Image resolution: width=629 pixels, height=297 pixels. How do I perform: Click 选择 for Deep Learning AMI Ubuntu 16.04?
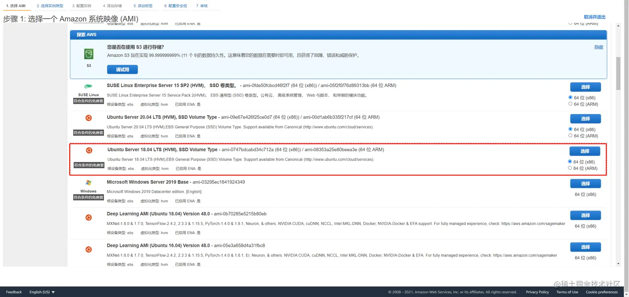point(585,247)
